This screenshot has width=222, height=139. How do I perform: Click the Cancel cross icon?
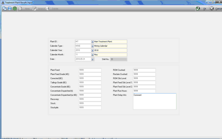click(x=212, y=8)
